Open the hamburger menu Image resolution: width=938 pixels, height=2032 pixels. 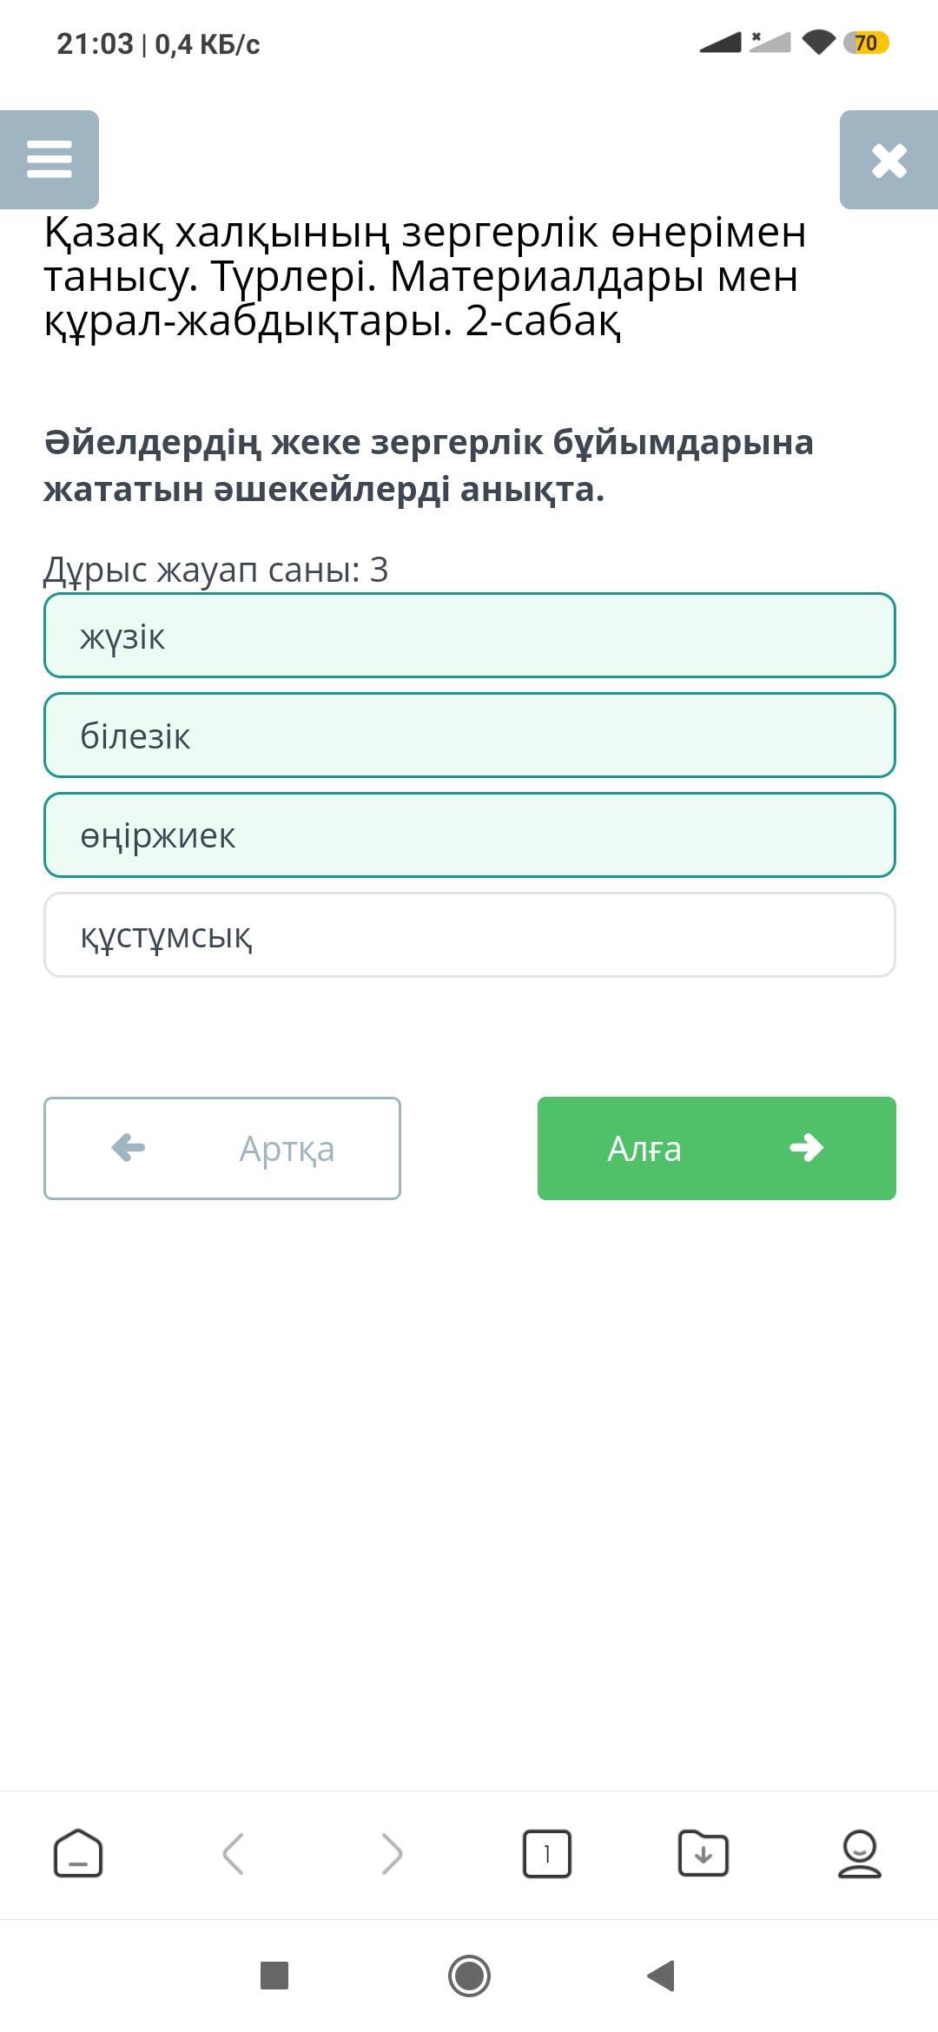click(x=50, y=160)
